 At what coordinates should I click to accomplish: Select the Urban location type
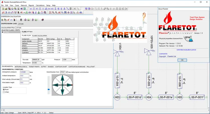click(4, 92)
